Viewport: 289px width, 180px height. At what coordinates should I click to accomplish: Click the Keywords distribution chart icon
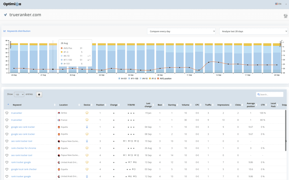coord(5,31)
